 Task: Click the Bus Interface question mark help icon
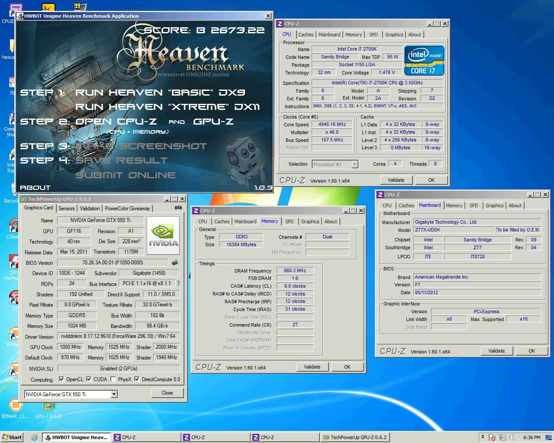[x=178, y=283]
